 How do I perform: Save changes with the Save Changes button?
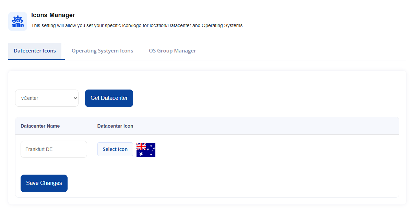tap(44, 183)
